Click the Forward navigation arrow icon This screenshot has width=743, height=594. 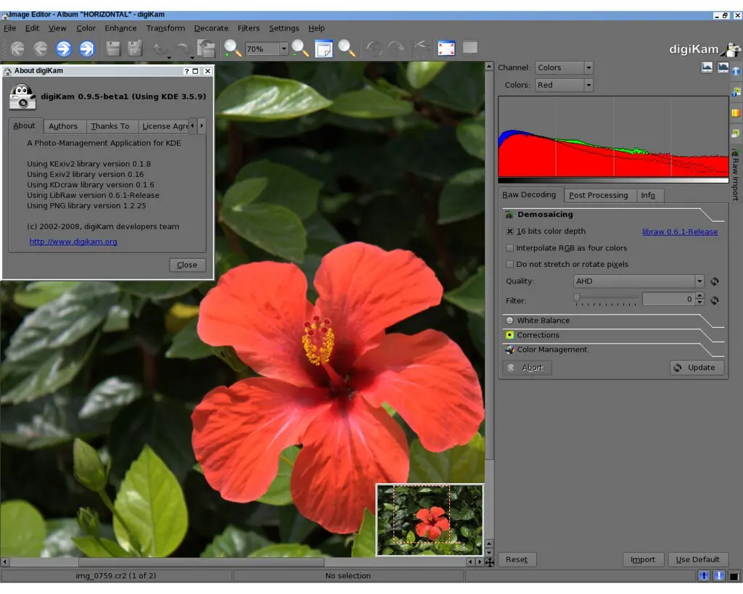click(64, 49)
